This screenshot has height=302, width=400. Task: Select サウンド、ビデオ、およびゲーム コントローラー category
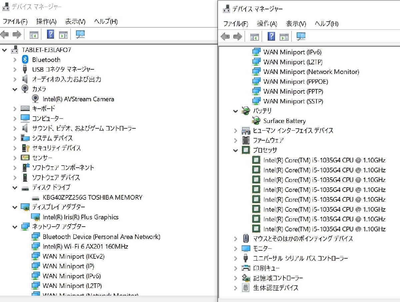coord(84,128)
